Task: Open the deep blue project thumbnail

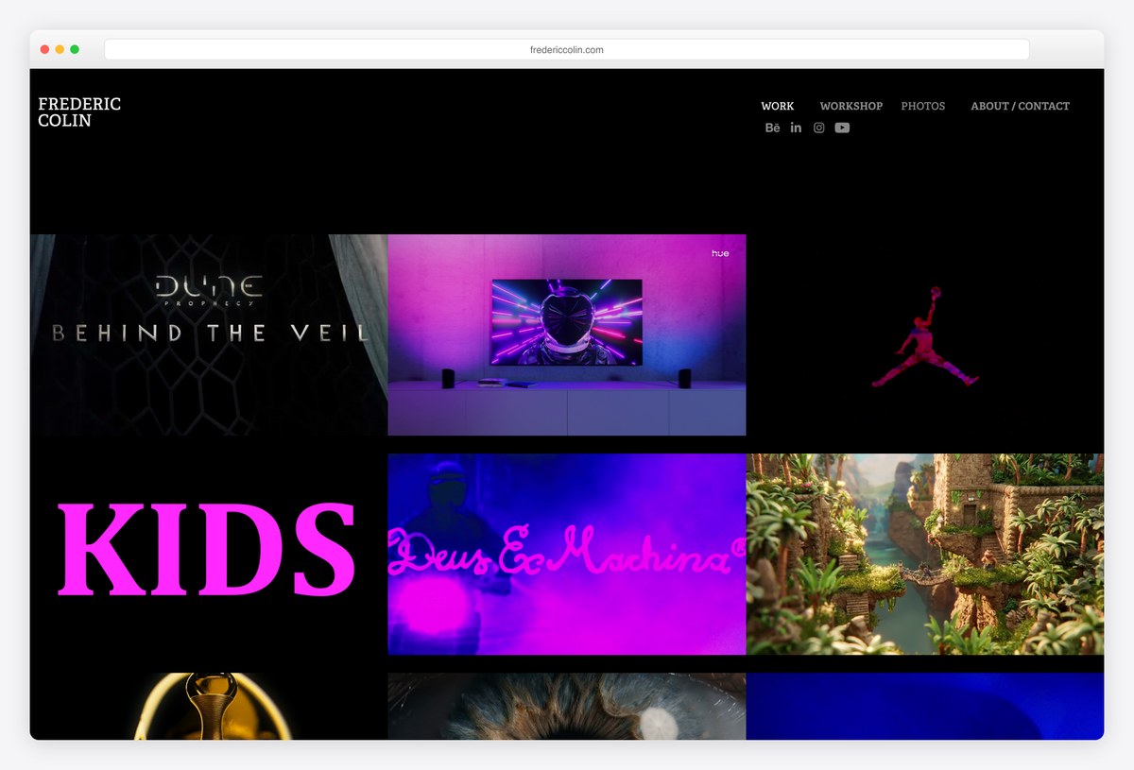Action: (x=925, y=706)
